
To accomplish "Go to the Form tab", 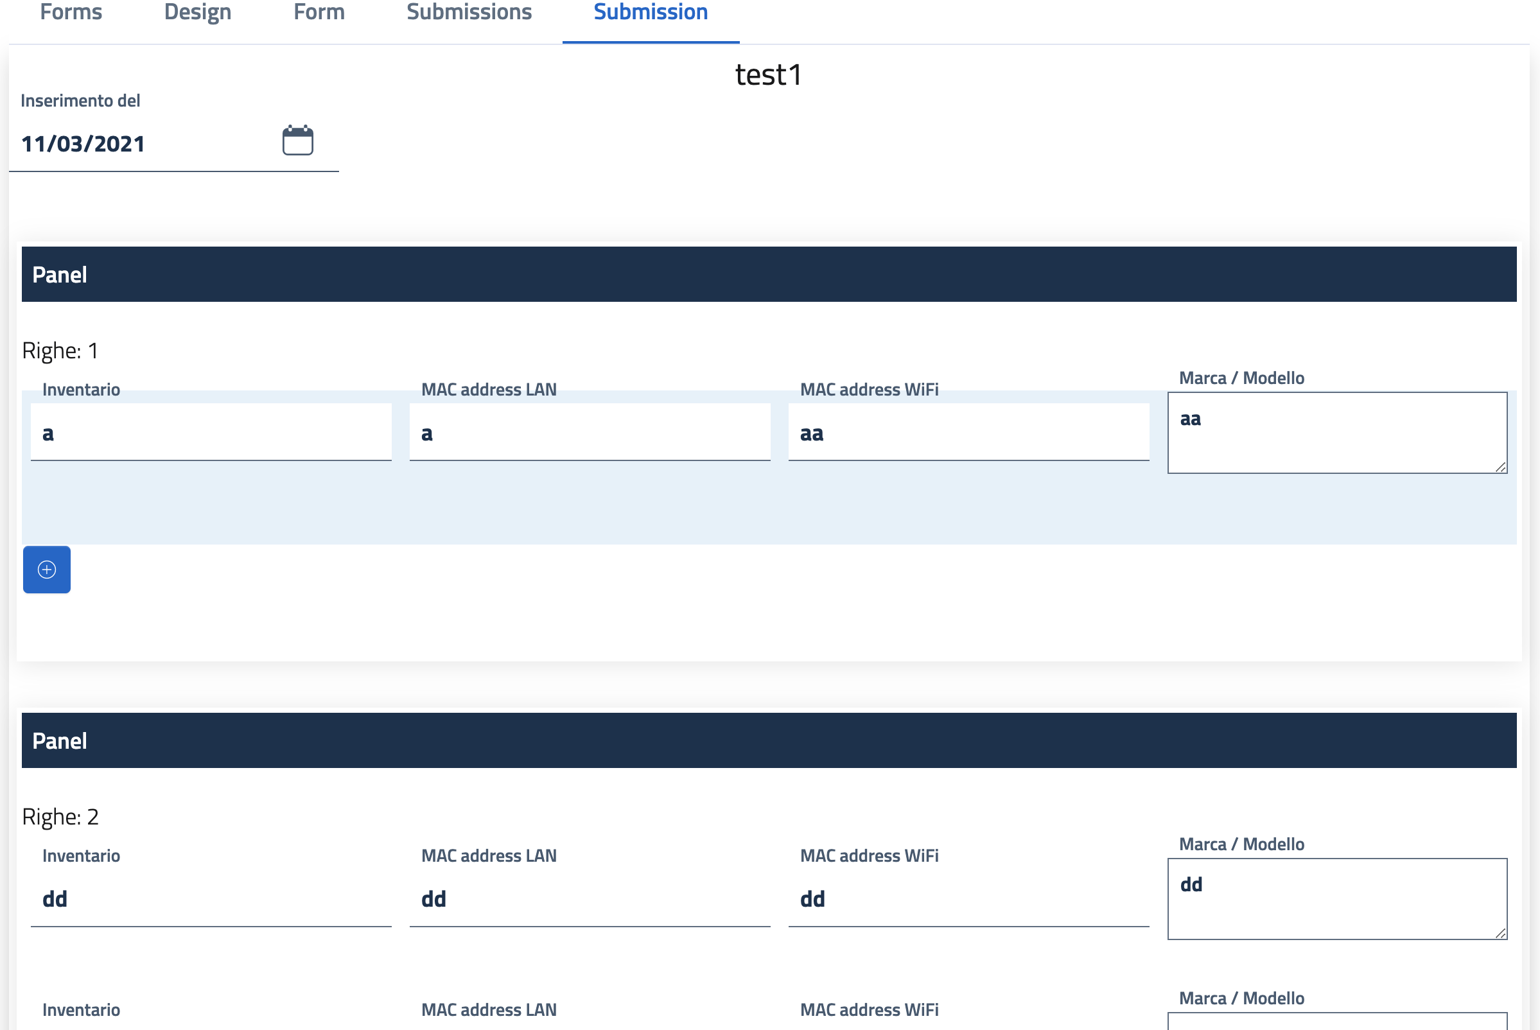I will pyautogui.click(x=319, y=12).
